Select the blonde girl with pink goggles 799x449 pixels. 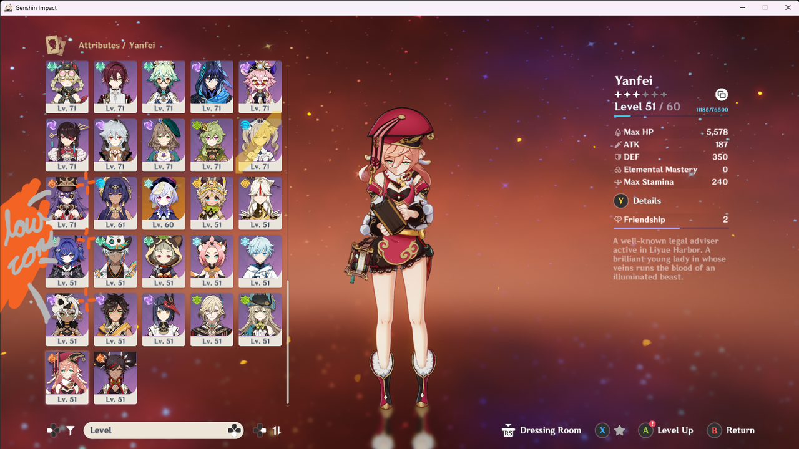67,87
